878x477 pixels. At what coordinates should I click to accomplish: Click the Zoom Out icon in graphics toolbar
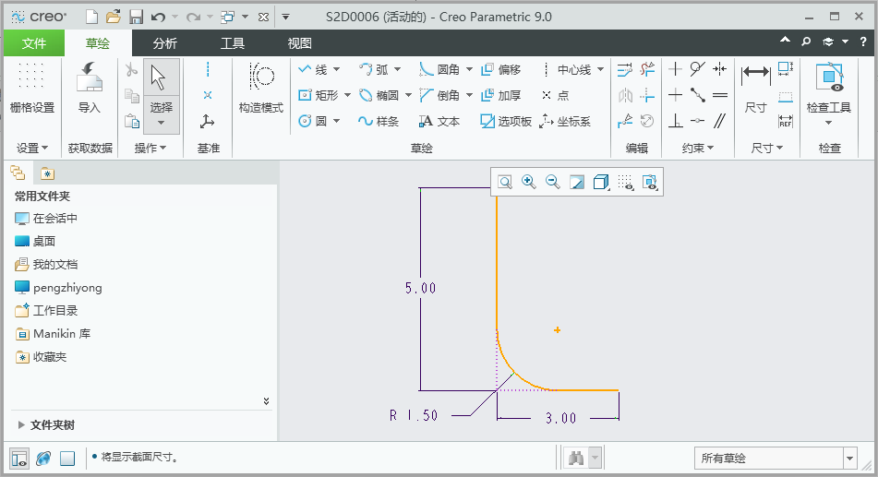click(x=553, y=182)
